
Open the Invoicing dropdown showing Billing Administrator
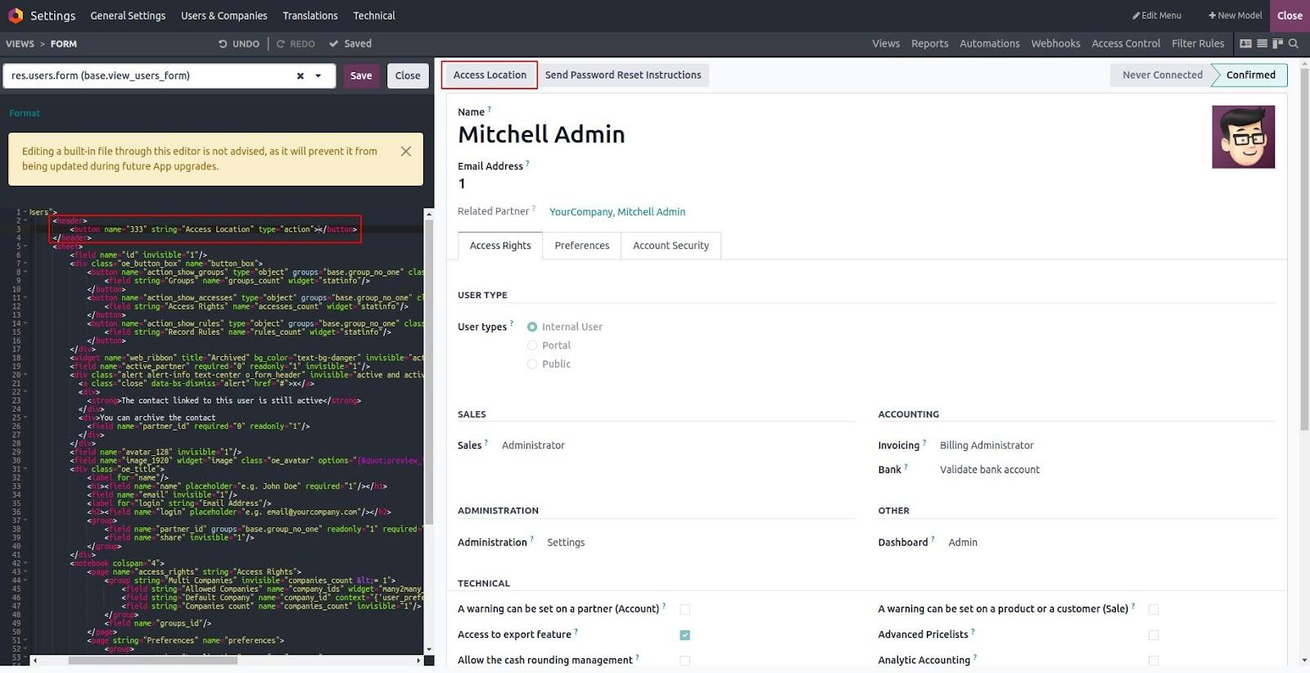tap(986, 445)
